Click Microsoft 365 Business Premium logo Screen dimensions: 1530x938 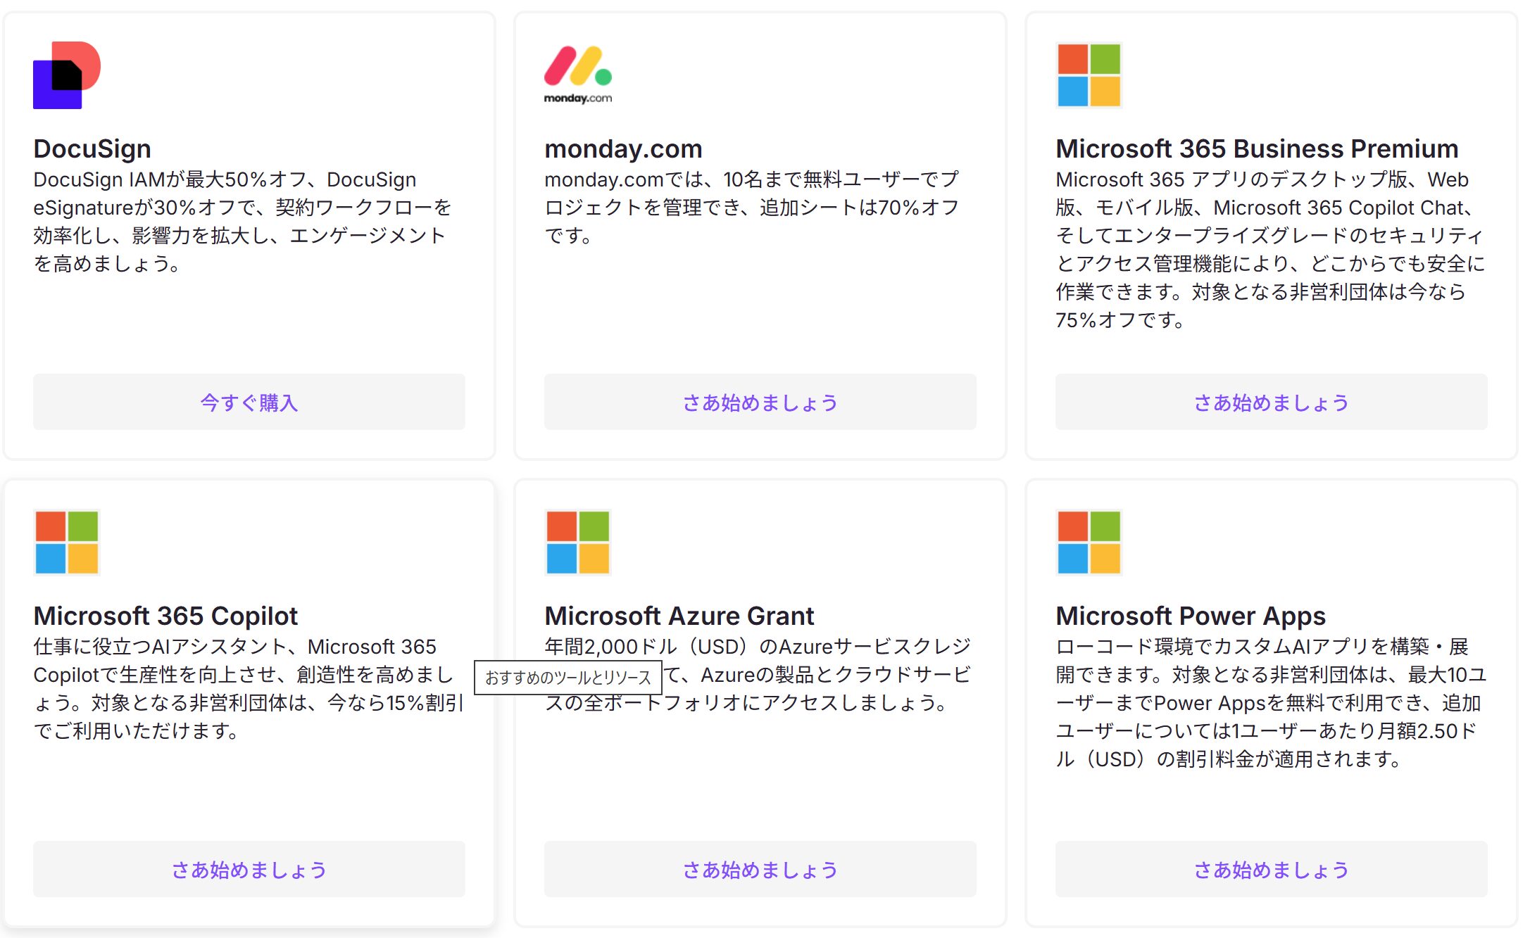tap(1089, 75)
